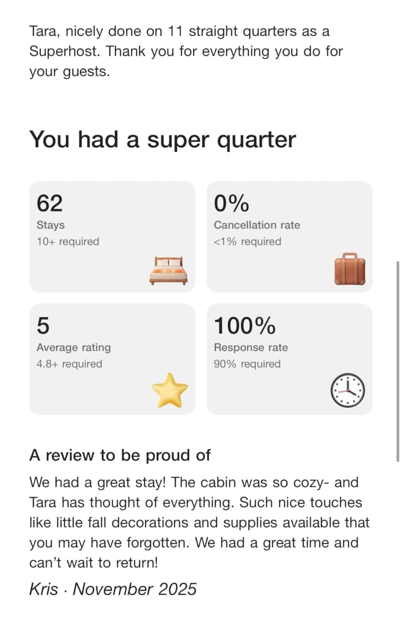402x637 pixels.
Task: Click the "10+ required" text
Action: (x=68, y=242)
